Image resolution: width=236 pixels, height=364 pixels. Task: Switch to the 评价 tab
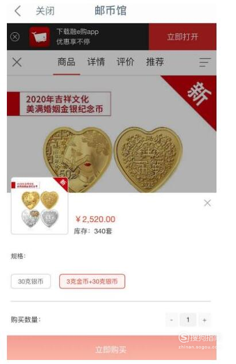tap(125, 62)
